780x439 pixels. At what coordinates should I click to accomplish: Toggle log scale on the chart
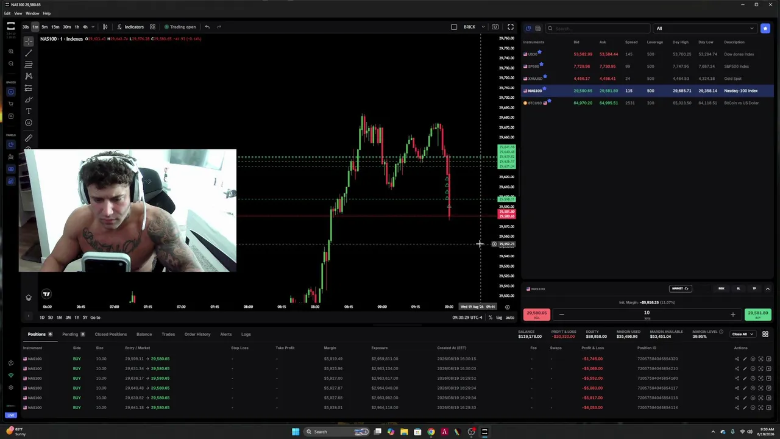tap(499, 317)
